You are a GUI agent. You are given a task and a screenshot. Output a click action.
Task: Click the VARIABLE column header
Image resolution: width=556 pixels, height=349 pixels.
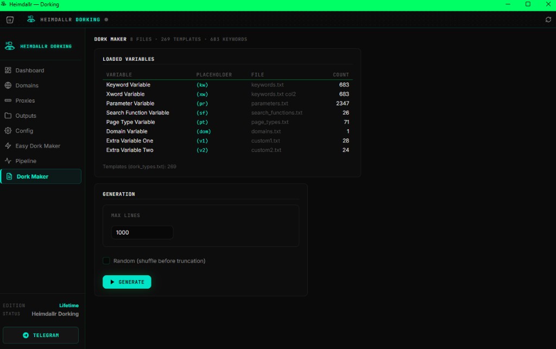(119, 75)
